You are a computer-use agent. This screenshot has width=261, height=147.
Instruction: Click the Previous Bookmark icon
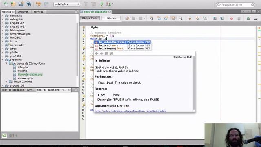[x=190, y=18]
